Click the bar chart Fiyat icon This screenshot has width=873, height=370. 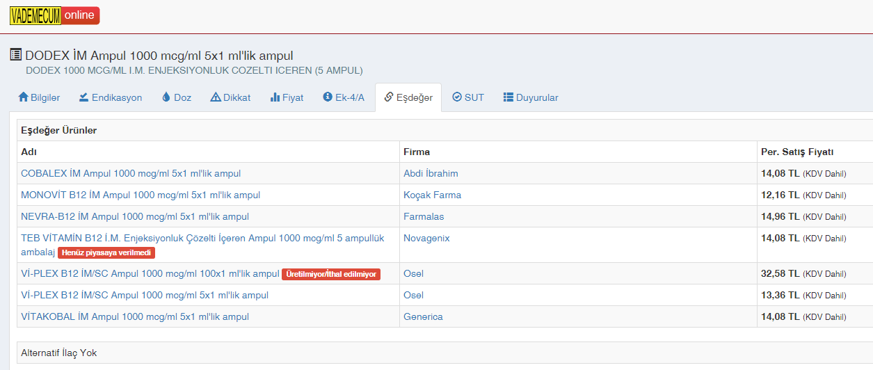(x=275, y=97)
